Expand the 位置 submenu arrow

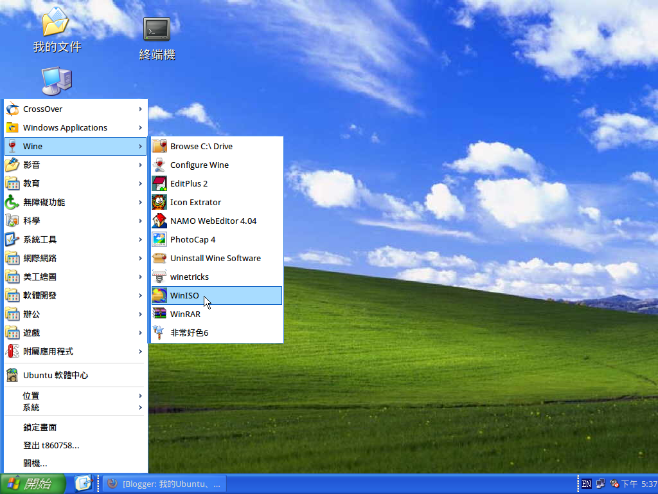click(141, 396)
